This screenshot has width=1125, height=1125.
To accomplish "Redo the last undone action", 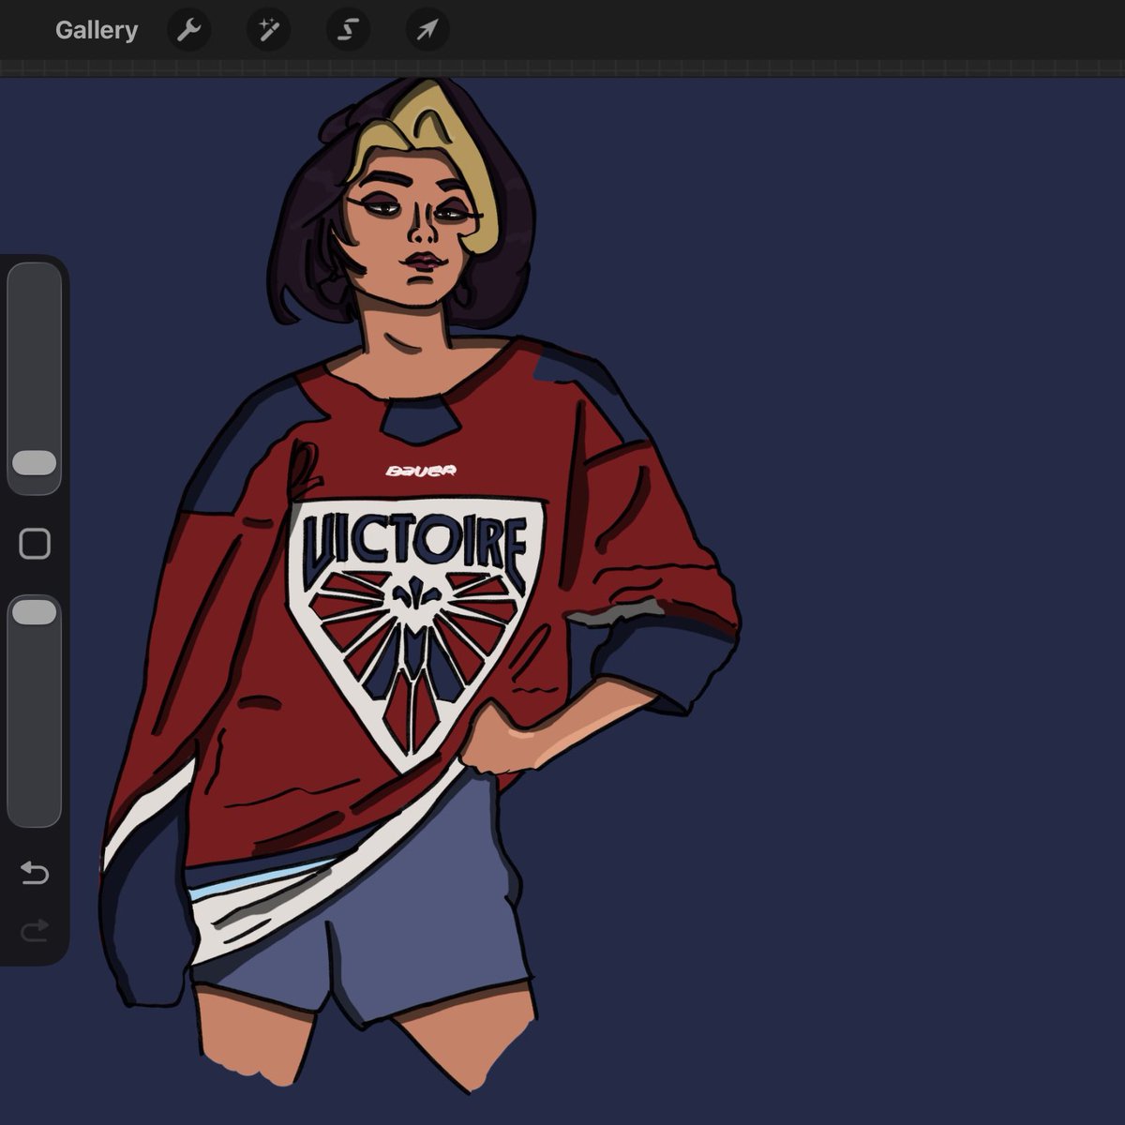I will [x=35, y=930].
